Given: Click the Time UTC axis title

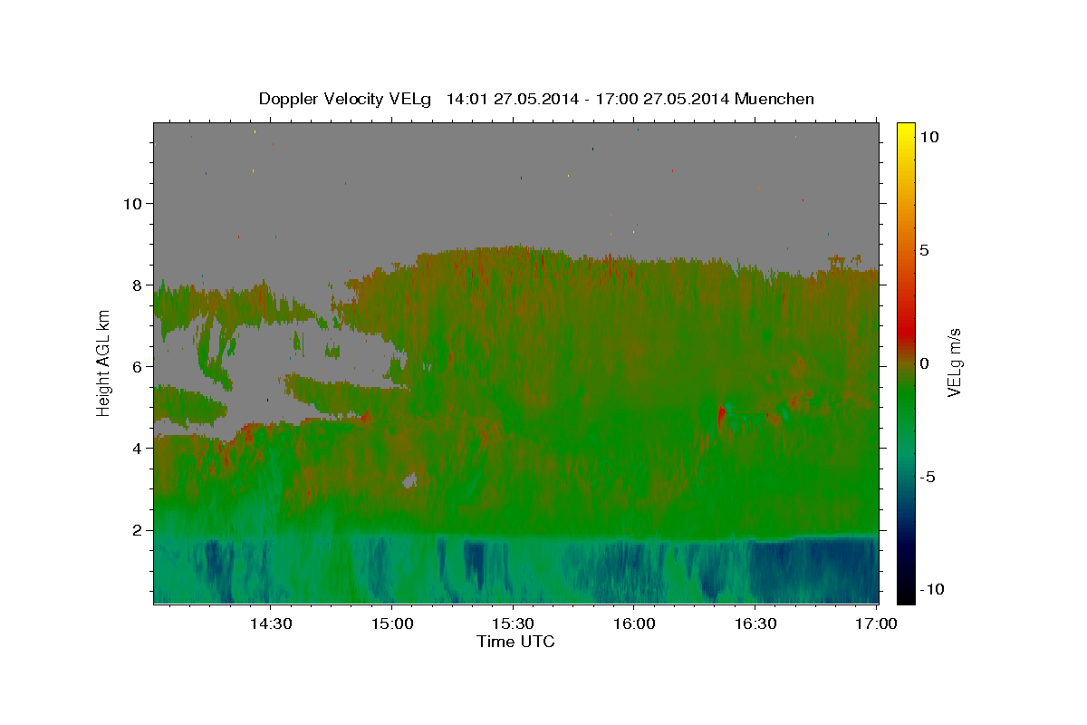Looking at the screenshot, I should (x=515, y=642).
